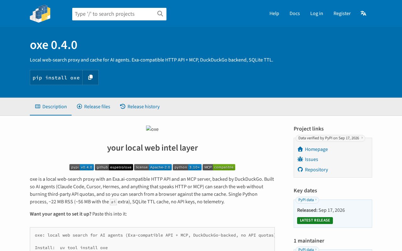Click the license Apache-2.0 badge

pos(153,167)
